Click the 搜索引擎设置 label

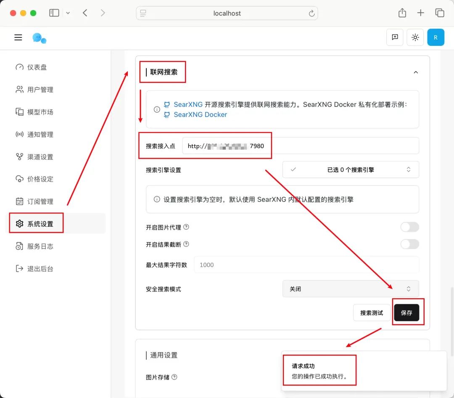pyautogui.click(x=163, y=170)
